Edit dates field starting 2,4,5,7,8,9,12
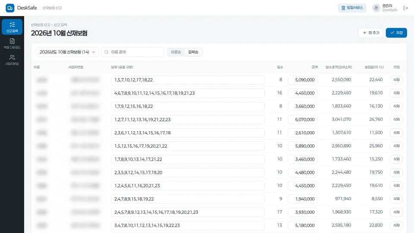 [x=188, y=212]
